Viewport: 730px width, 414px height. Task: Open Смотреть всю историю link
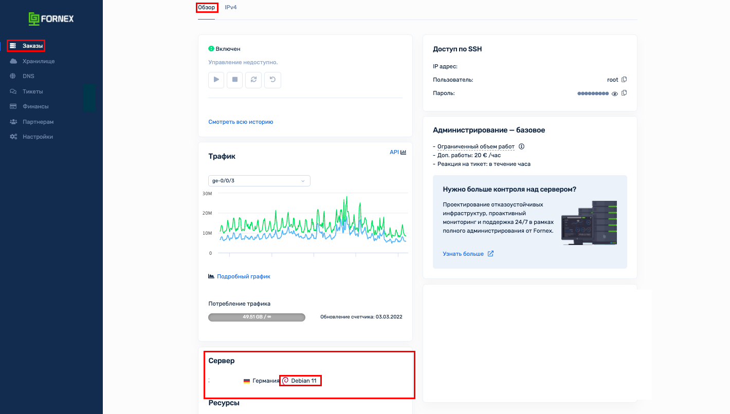(x=241, y=122)
